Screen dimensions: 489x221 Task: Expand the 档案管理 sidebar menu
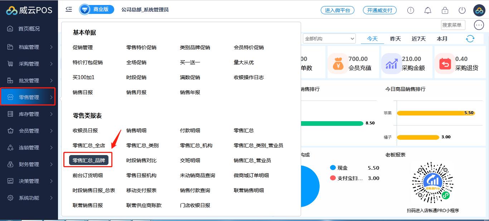tap(29, 47)
